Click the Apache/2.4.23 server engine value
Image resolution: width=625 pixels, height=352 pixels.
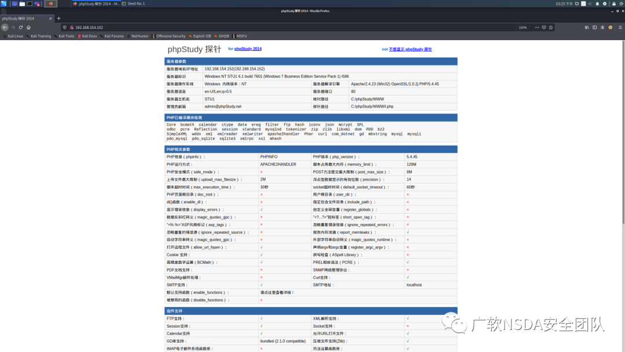[395, 84]
